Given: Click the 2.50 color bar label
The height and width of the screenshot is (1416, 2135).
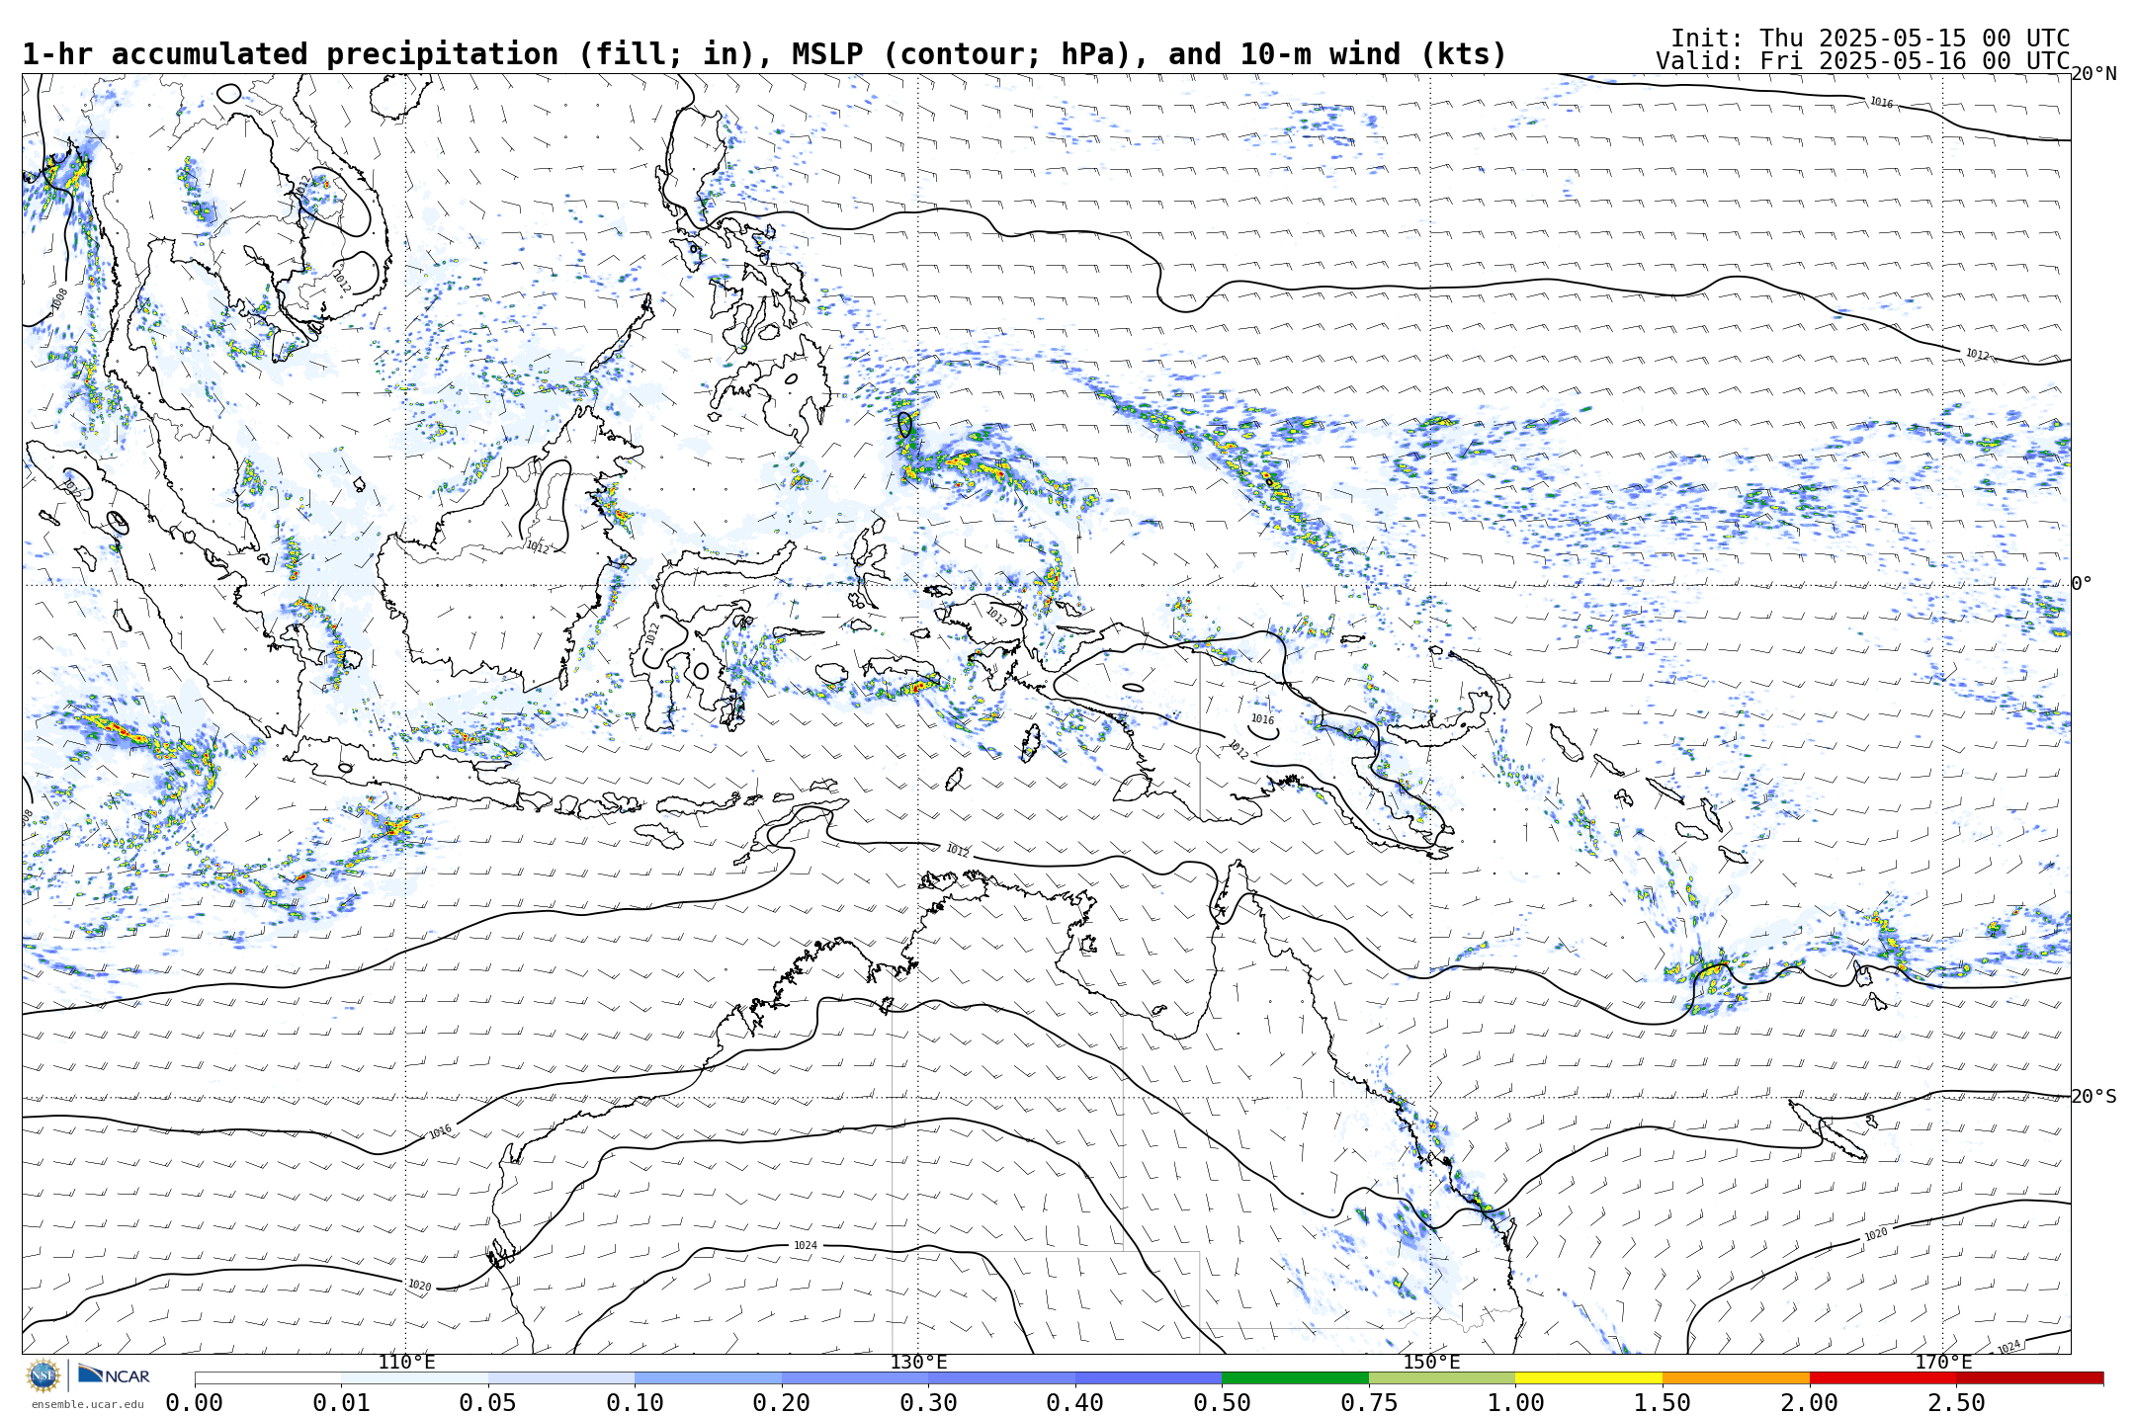Looking at the screenshot, I should click(1956, 1403).
